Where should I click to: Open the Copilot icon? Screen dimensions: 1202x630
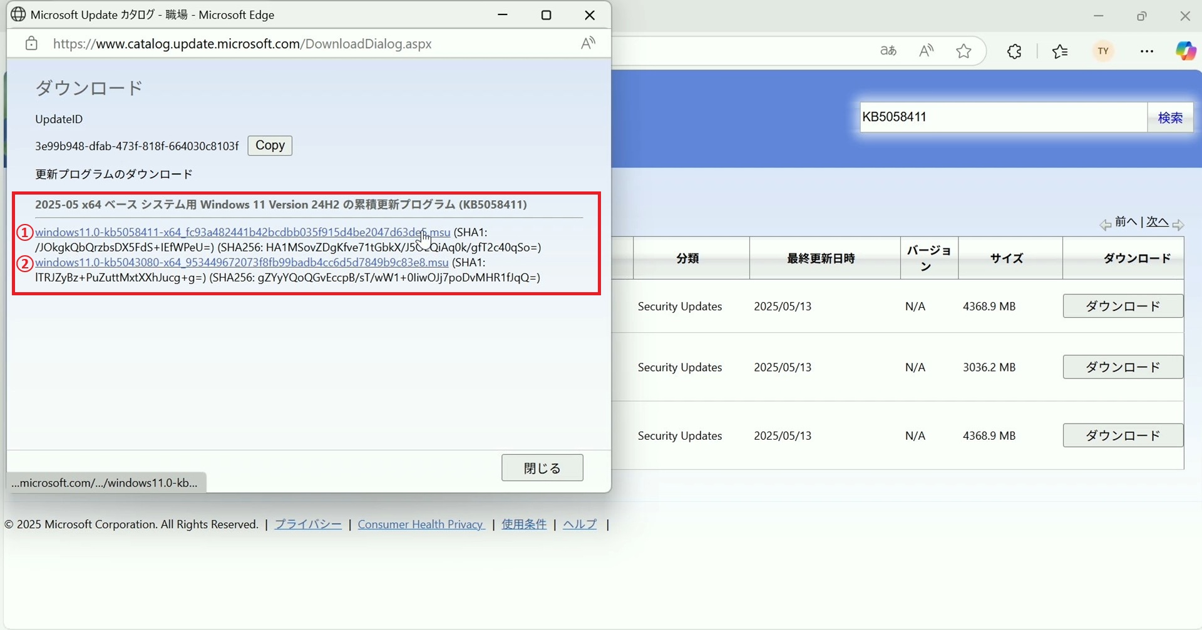[1185, 51]
